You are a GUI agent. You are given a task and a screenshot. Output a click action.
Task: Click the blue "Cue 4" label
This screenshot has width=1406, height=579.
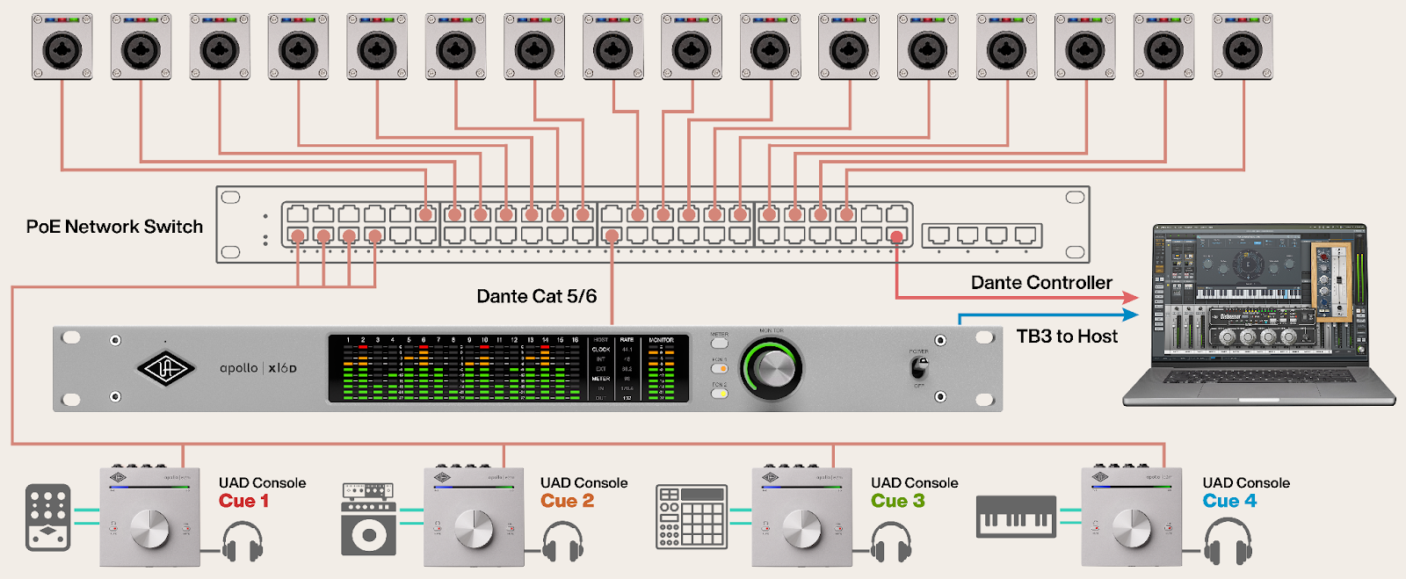(1229, 501)
